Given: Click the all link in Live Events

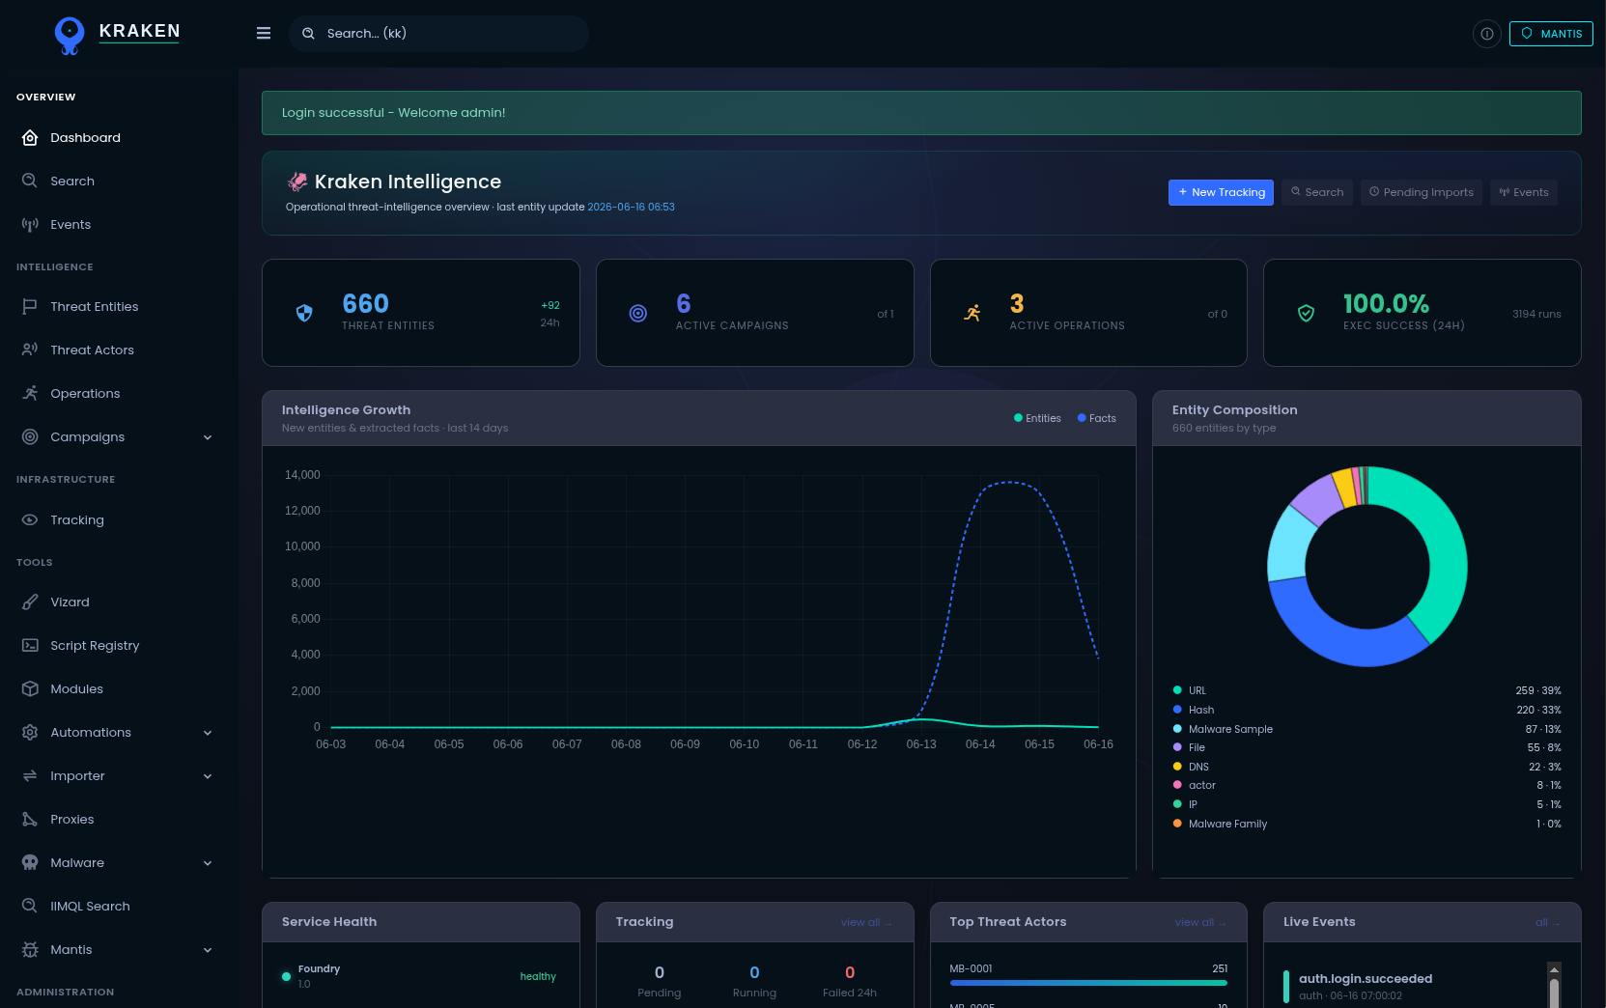Looking at the screenshot, I should pyautogui.click(x=1547, y=923).
